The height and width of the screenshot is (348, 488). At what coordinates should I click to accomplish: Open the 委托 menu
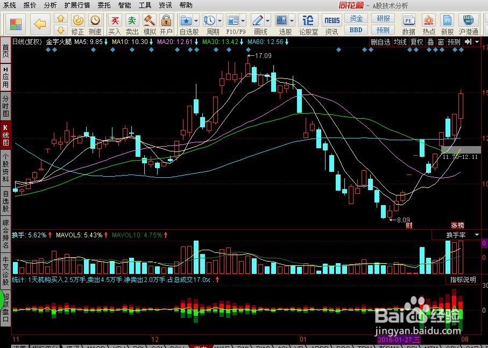pos(104,5)
